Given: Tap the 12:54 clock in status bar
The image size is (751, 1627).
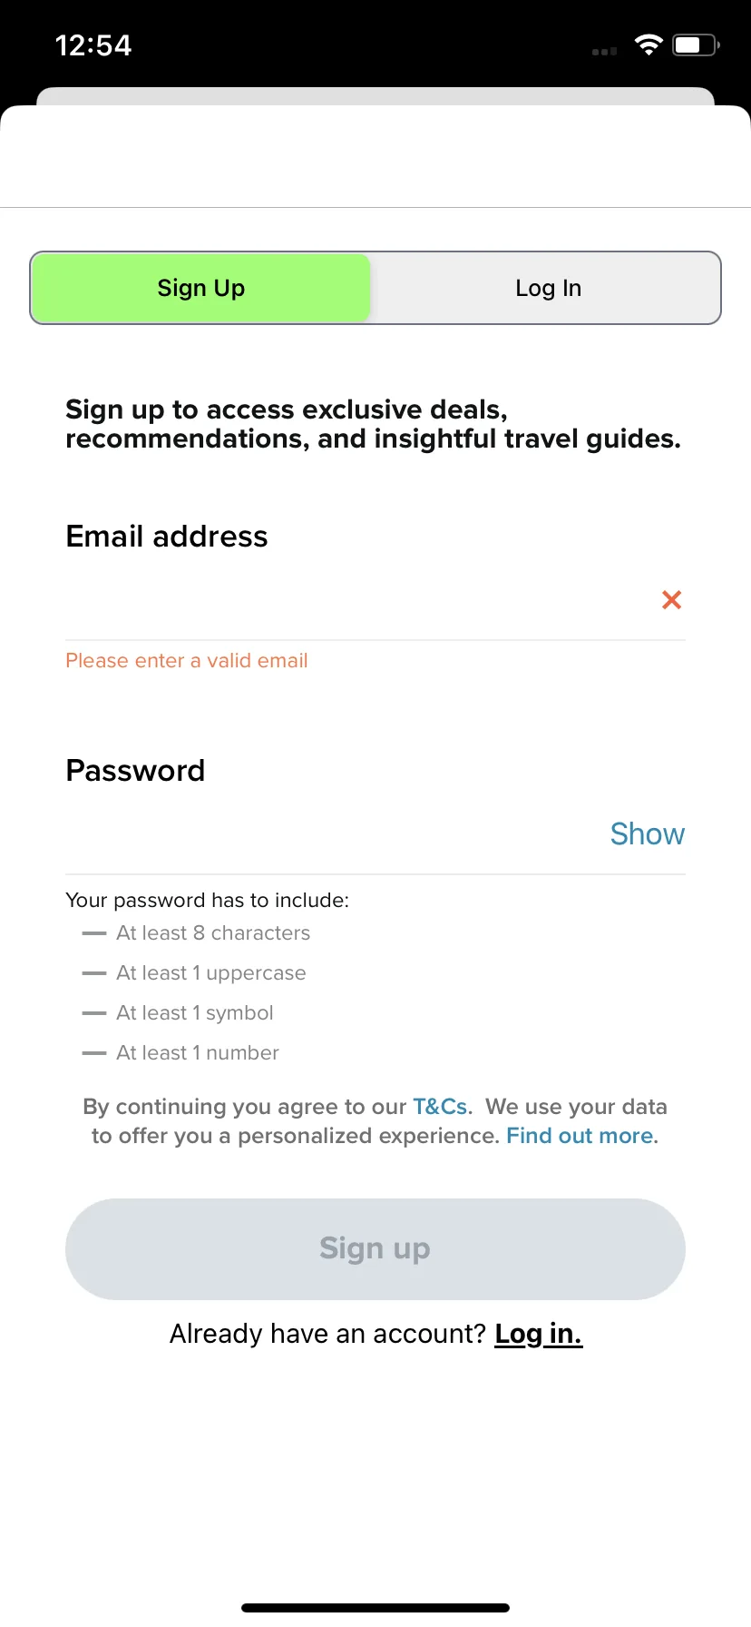Looking at the screenshot, I should (x=93, y=45).
